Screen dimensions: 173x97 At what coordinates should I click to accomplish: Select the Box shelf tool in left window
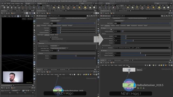(4, 8)
